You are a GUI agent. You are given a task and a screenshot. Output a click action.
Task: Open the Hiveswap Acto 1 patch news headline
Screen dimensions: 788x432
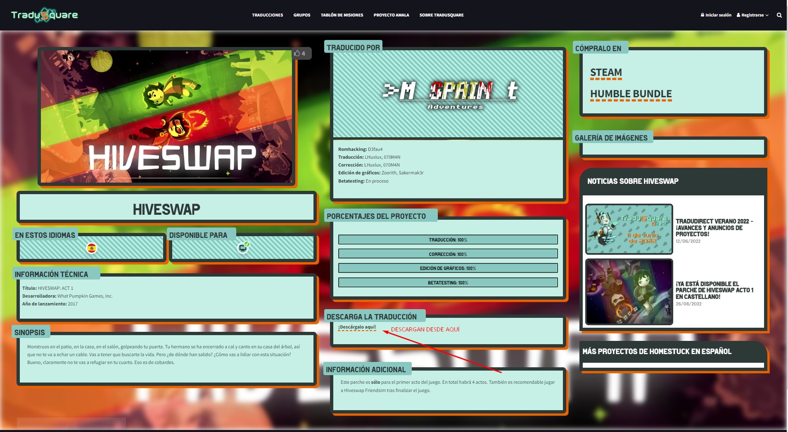[x=714, y=290]
